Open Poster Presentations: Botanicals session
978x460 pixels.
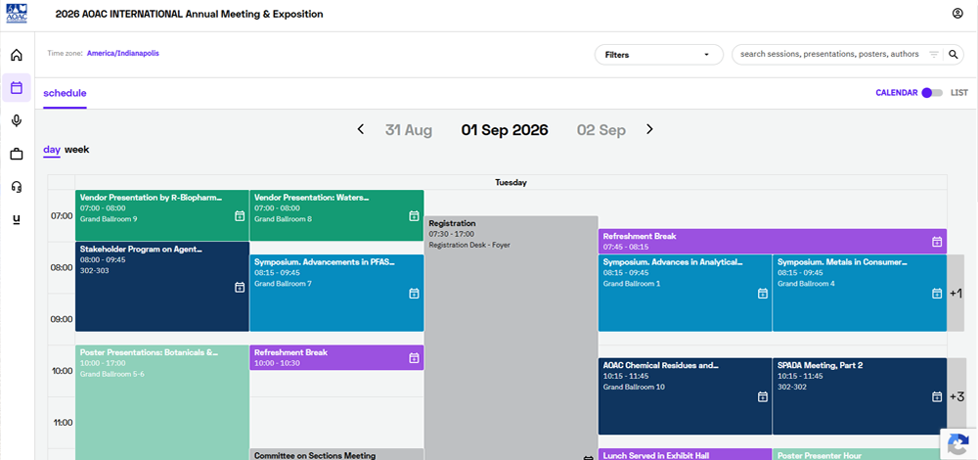[x=162, y=402]
